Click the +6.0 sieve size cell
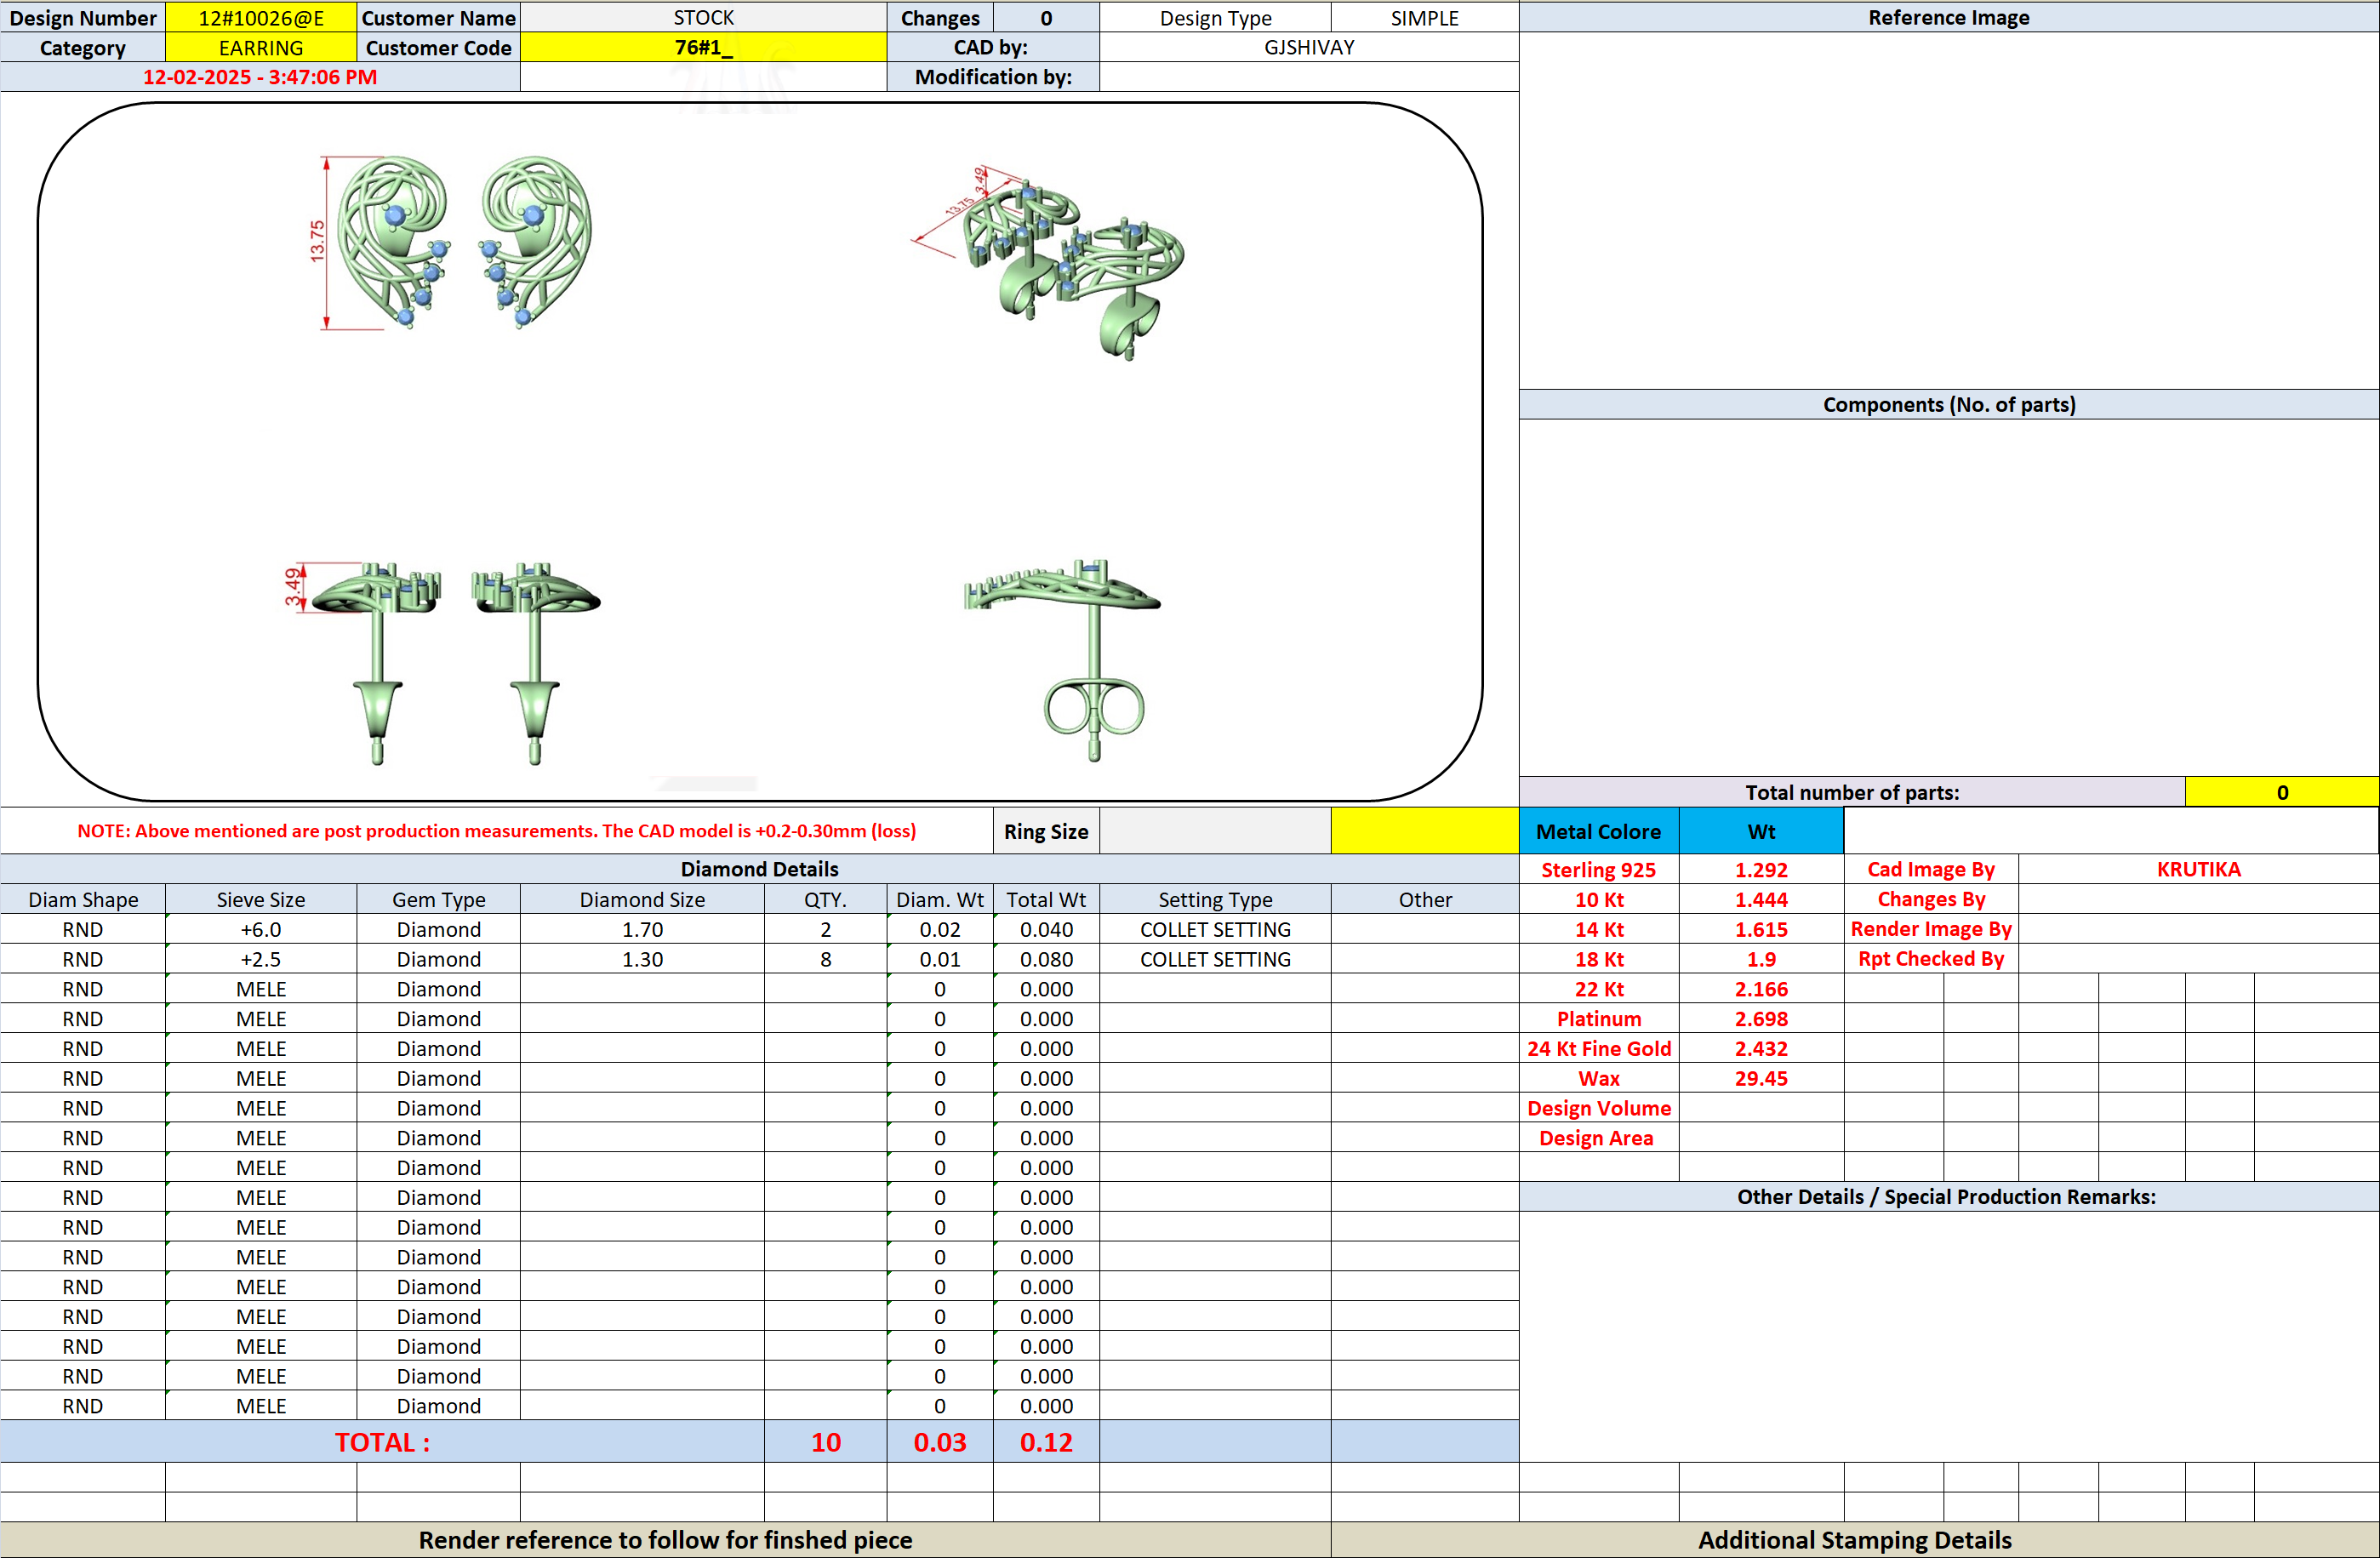This screenshot has height=1558, width=2380. click(x=260, y=929)
